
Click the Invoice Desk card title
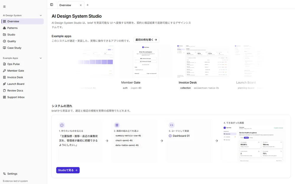[188, 83]
